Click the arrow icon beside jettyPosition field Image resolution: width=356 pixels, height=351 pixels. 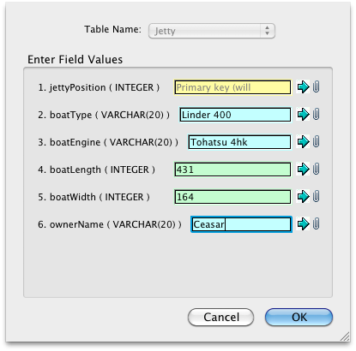coord(303,86)
